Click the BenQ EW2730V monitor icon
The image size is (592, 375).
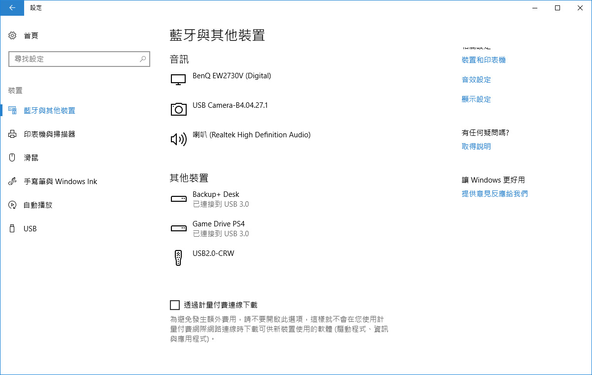coord(178,80)
